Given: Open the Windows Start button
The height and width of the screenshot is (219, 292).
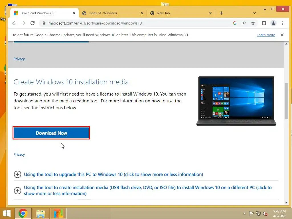Looking at the screenshot, I should pos(7,213).
